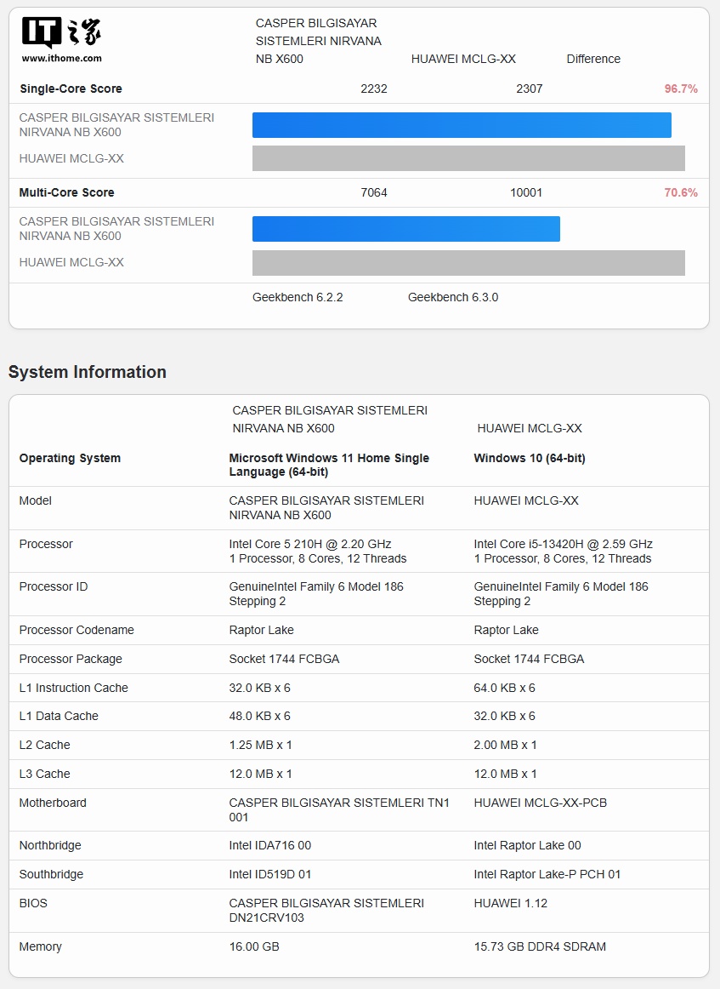Select the 96.7% difference value

click(x=680, y=89)
